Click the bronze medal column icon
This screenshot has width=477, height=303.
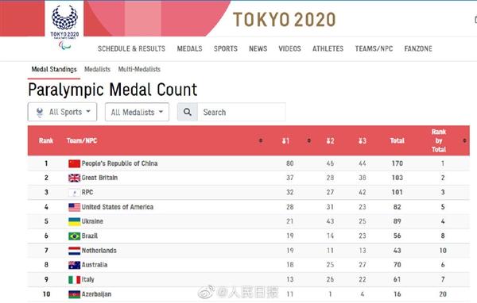(362, 140)
